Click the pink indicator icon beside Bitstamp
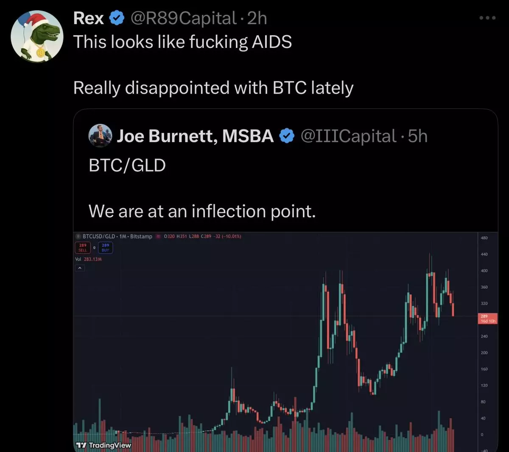The height and width of the screenshot is (452, 509). point(158,236)
